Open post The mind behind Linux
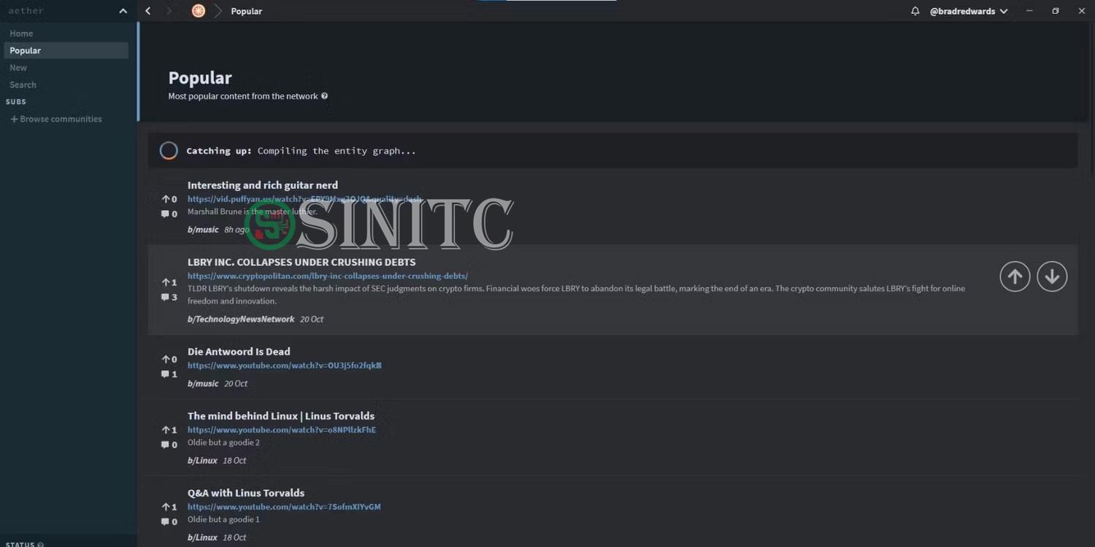The width and height of the screenshot is (1095, 547). click(281, 416)
